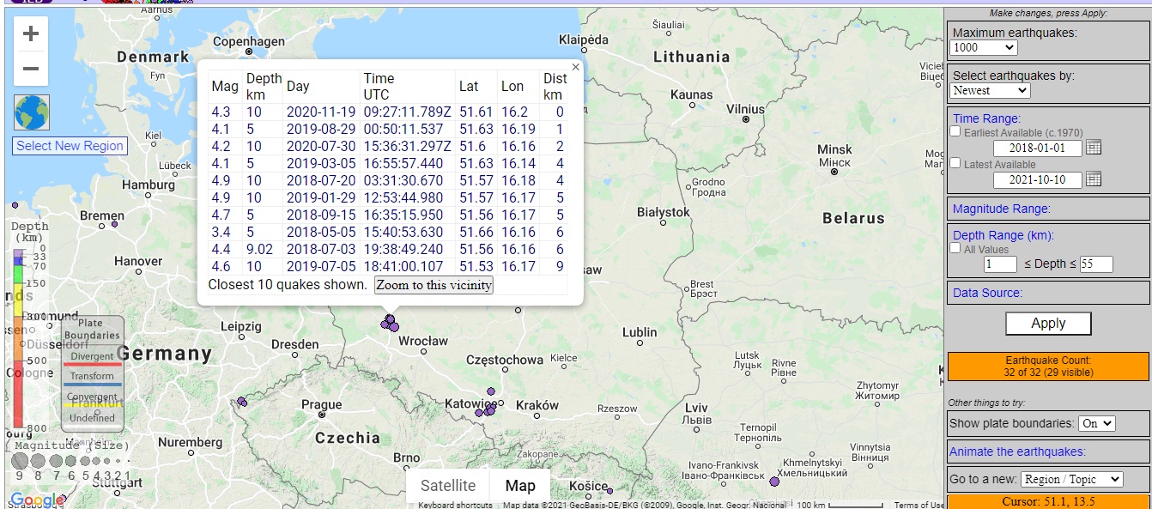Click Keyboard shortcuts link on map
The width and height of the screenshot is (1152, 509).
[455, 506]
